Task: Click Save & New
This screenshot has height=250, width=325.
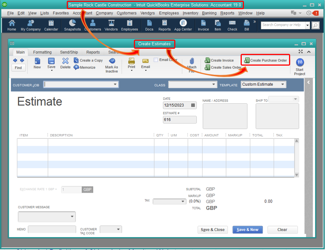Action: (x=248, y=230)
